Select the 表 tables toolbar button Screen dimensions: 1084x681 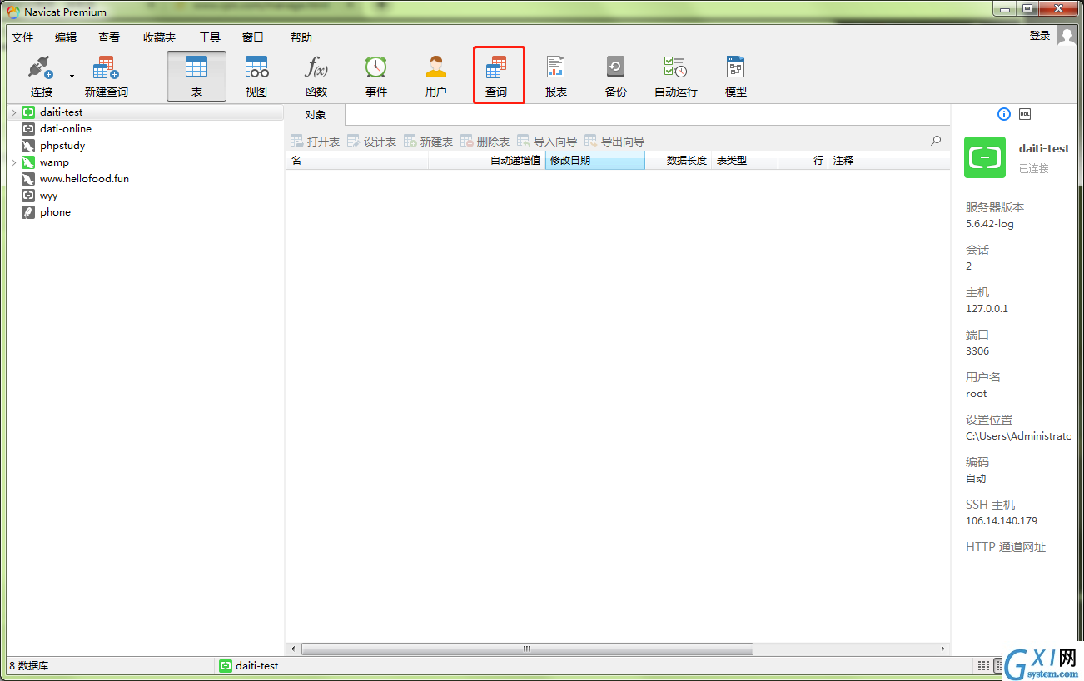(x=196, y=77)
